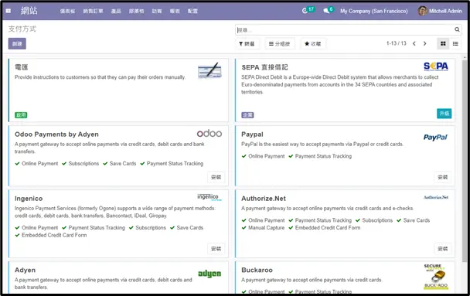Click the search magnifier icon
This screenshot has width=470, height=296.
point(457,29)
